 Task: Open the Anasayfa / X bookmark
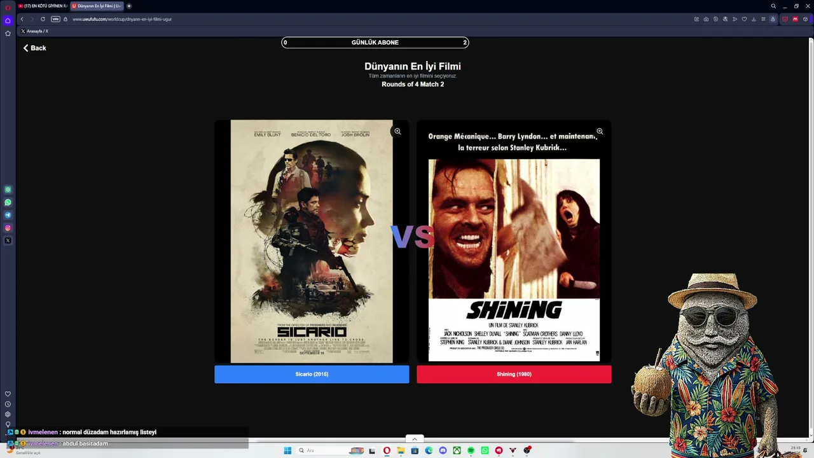click(34, 31)
